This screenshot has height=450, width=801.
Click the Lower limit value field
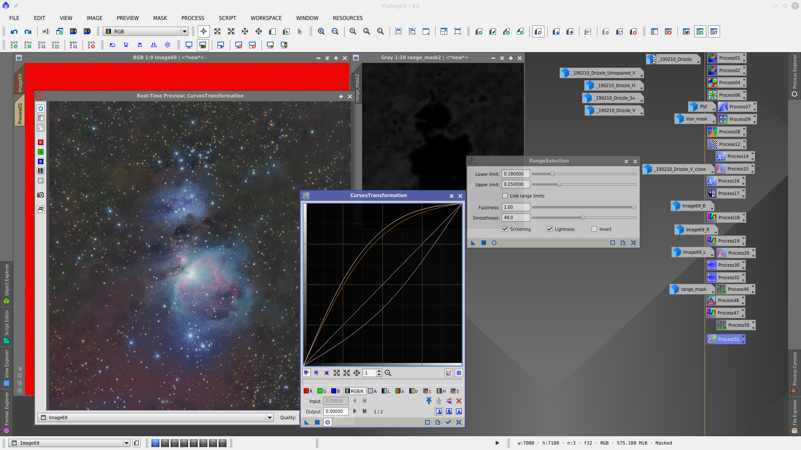click(x=515, y=174)
